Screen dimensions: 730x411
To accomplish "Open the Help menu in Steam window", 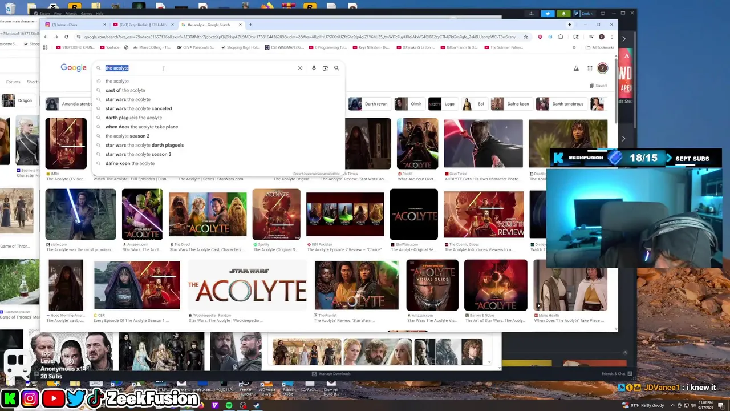I will point(99,13).
